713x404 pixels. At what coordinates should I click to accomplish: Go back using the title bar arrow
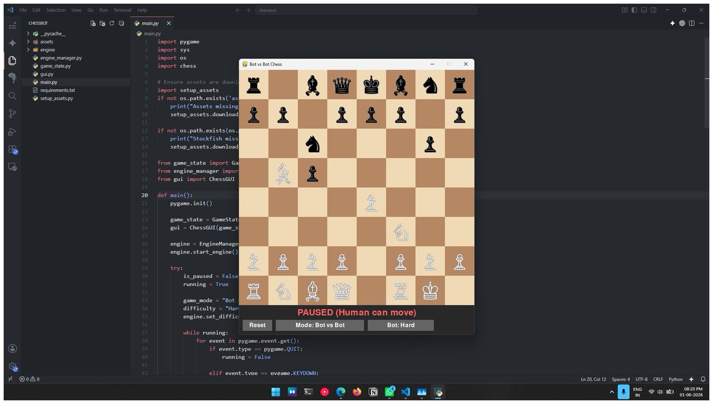(x=238, y=10)
